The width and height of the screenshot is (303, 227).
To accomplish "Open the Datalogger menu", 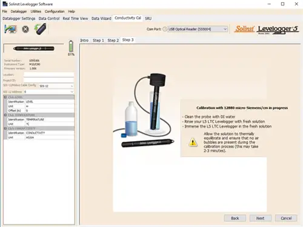I will tap(19, 12).
